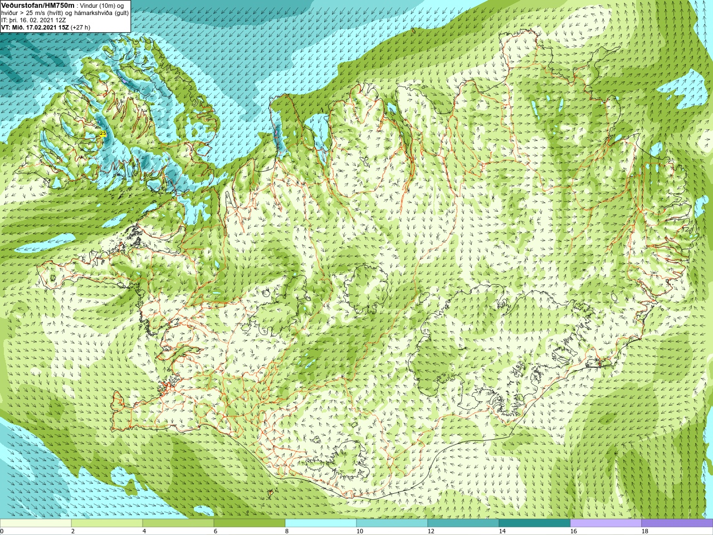Click the 10–12 m/s turquoise legend swatch
This screenshot has height=535, width=713.
click(392, 523)
